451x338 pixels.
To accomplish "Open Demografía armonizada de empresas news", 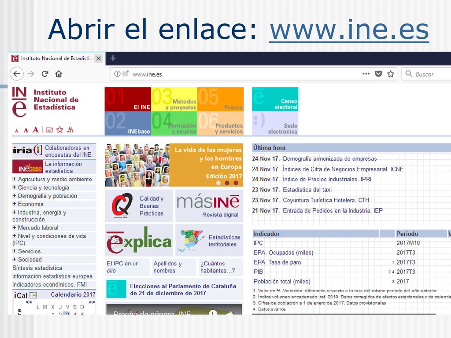I will point(329,158).
